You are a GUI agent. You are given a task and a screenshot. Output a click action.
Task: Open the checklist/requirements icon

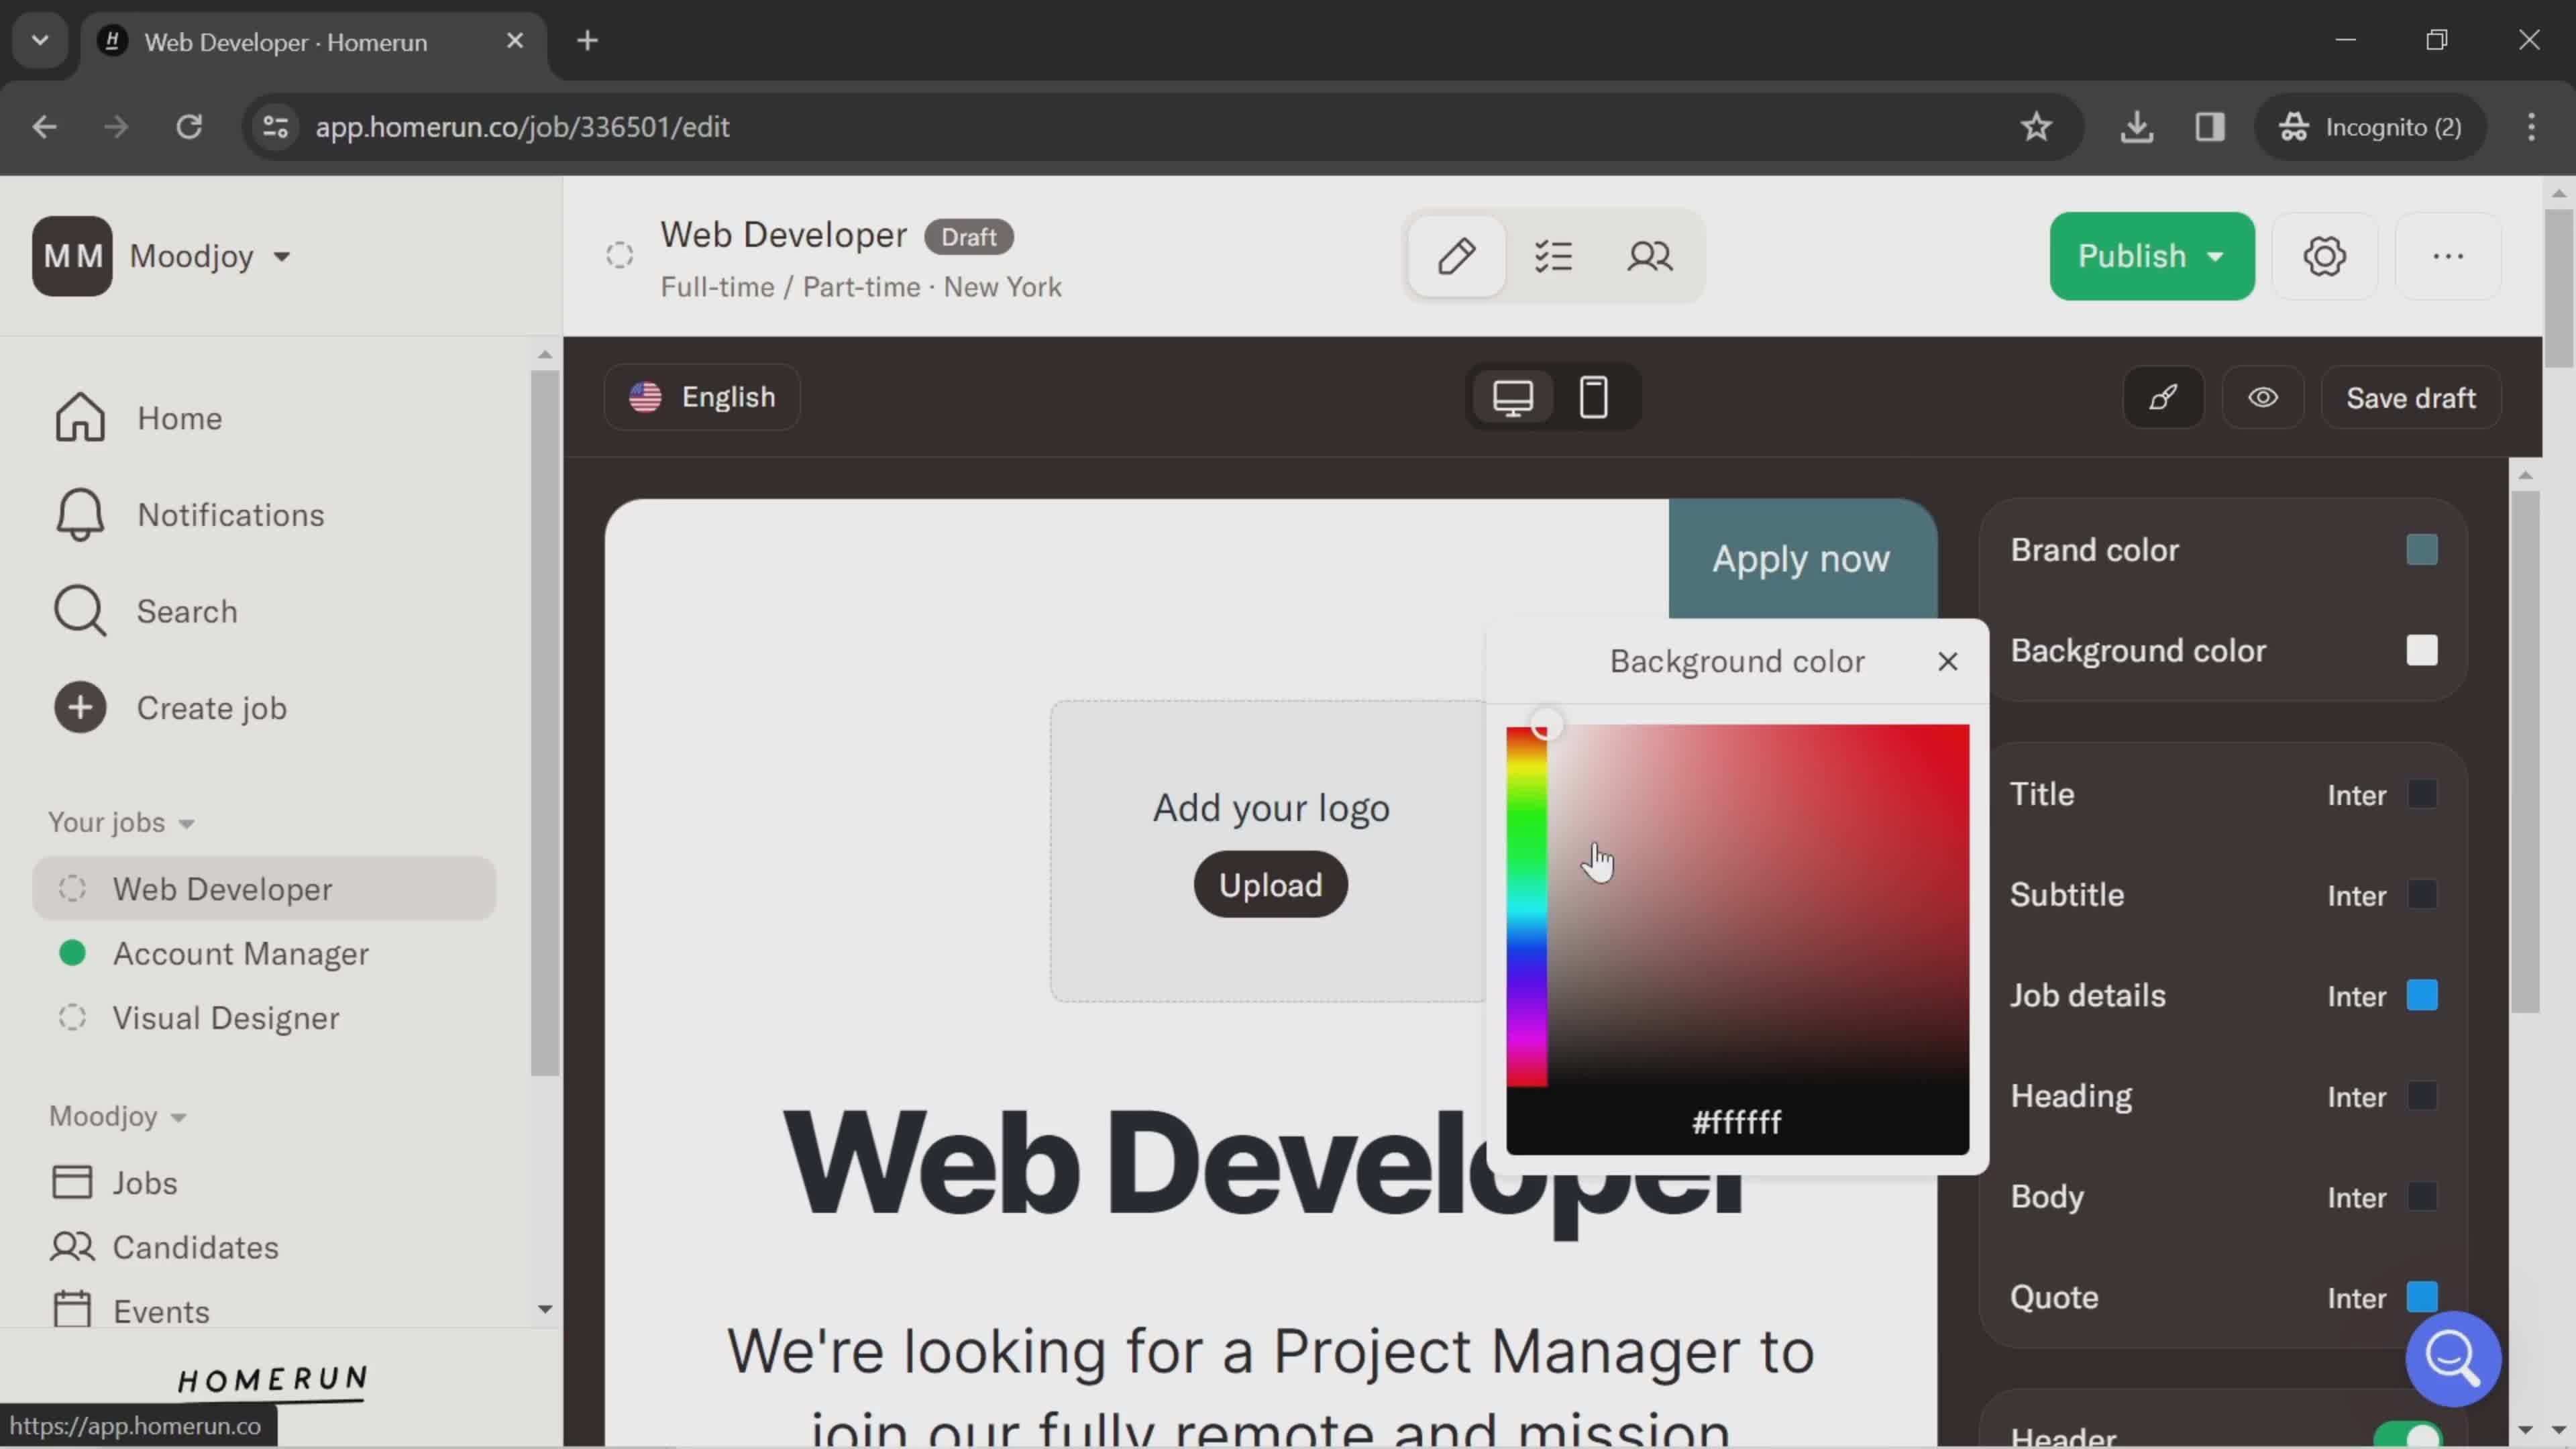point(1555,255)
